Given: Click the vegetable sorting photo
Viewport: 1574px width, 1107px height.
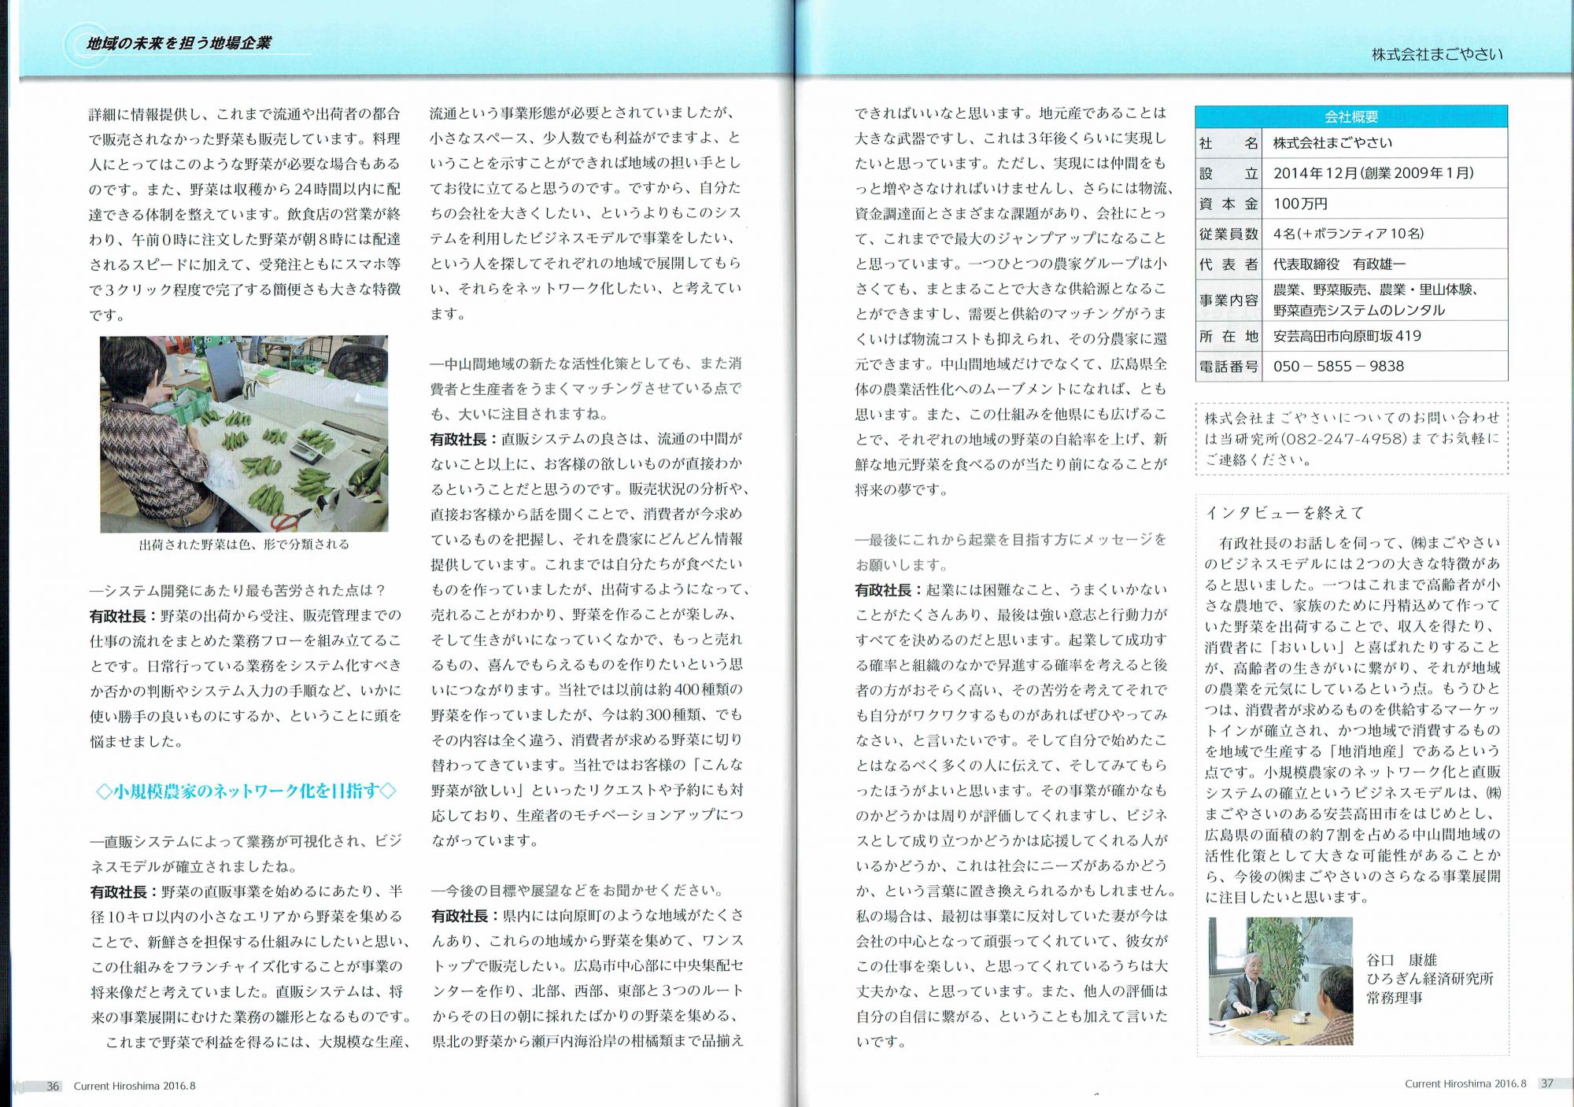Looking at the screenshot, I should coord(244,434).
